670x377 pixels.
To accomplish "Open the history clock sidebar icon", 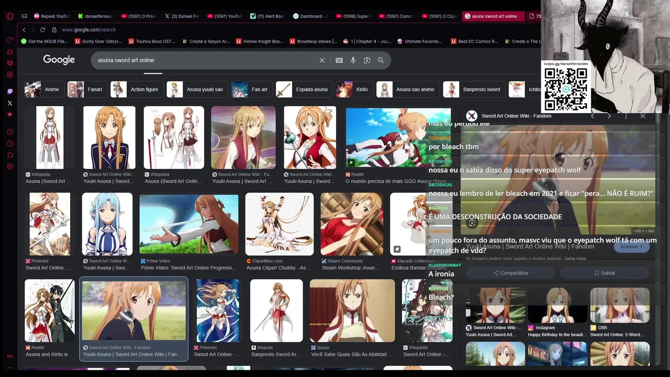I will point(10,143).
